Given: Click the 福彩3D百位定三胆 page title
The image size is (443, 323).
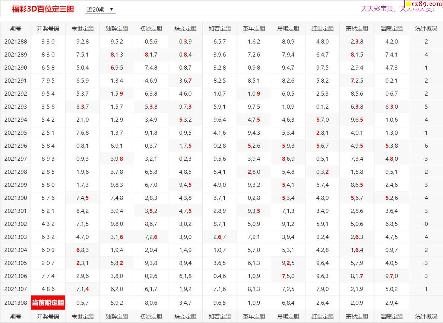Looking at the screenshot, I should [43, 9].
